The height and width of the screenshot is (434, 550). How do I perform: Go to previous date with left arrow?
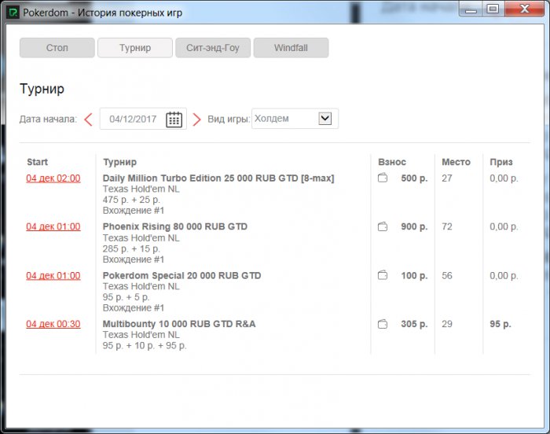click(88, 120)
